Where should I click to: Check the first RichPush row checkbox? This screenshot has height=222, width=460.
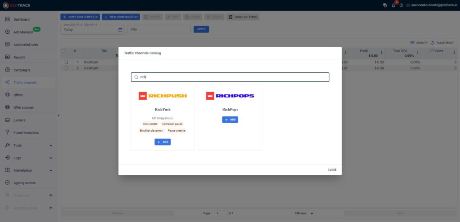click(x=66, y=62)
